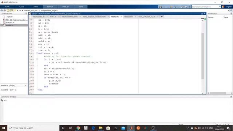Click the taskbar Type here to search box
This screenshot has height=131, width=233.
click(x=33, y=128)
